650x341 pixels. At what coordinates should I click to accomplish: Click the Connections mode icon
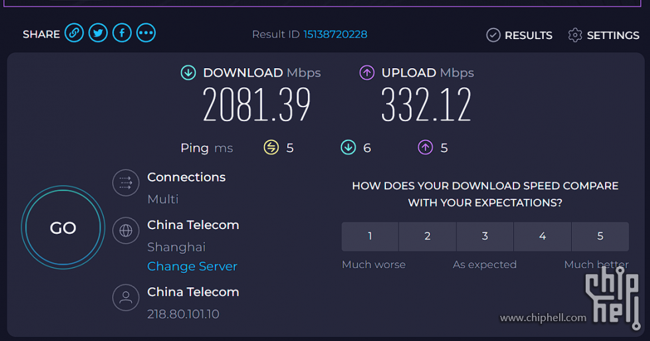125,183
